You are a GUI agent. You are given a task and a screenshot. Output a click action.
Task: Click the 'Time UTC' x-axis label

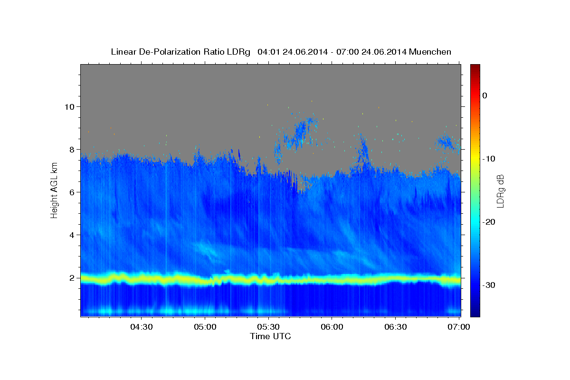(x=270, y=336)
